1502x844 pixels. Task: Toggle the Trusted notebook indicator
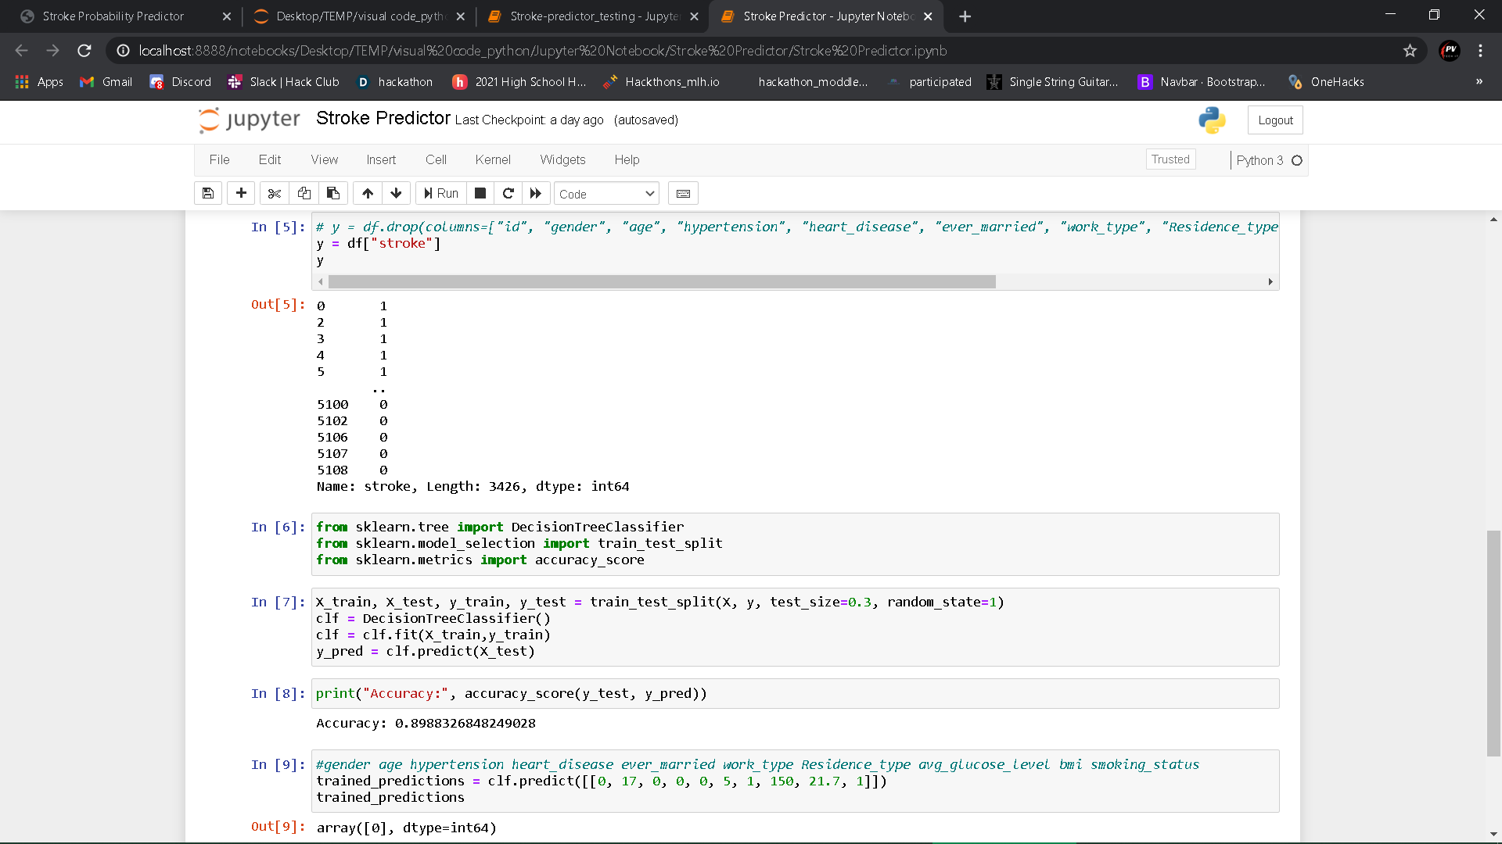pos(1170,159)
